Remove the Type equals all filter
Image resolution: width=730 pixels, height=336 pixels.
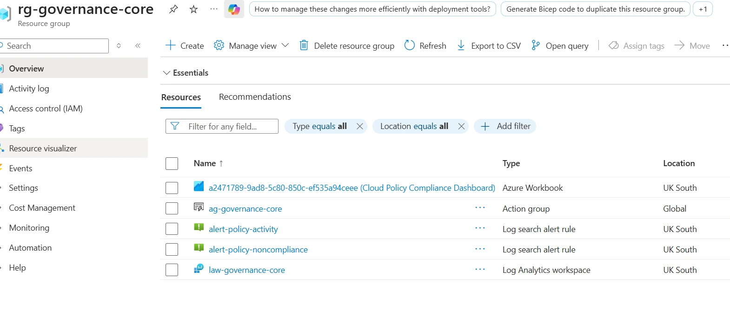pyautogui.click(x=359, y=126)
